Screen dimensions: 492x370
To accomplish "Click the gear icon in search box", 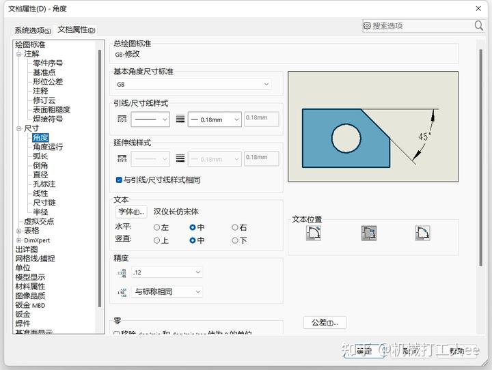I will click(367, 26).
